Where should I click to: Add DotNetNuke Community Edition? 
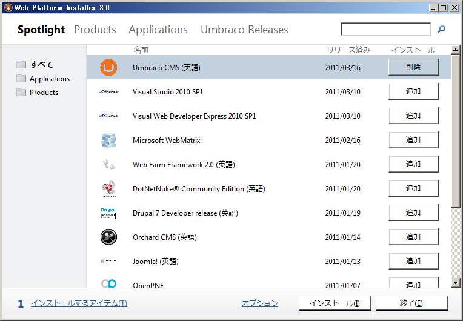(x=413, y=188)
